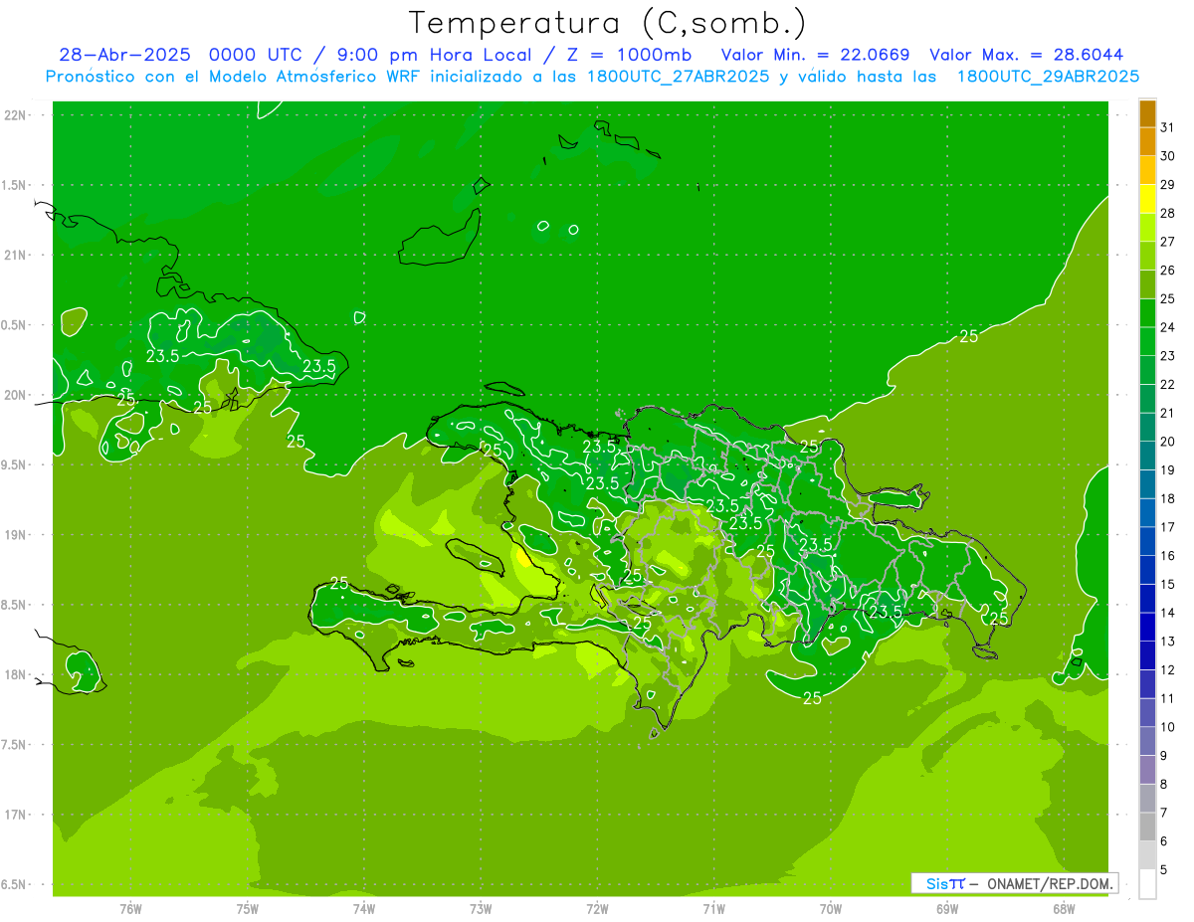Screen dimensions: 1194x922
Task: Click the yellow legend swatch between 28 and 29
Action: 1147,199
